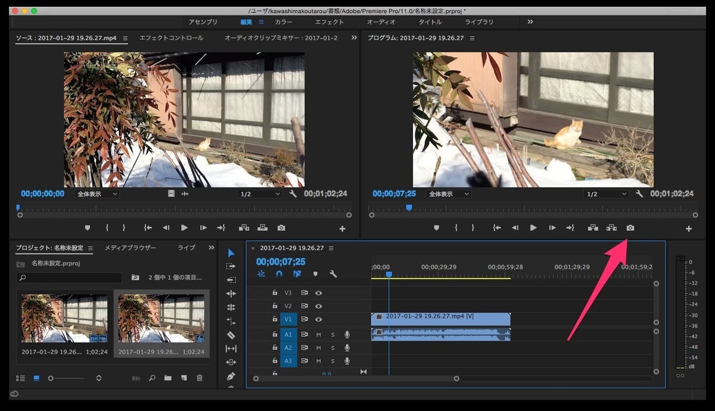Open the カラー workspace tab
The width and height of the screenshot is (715, 411).
click(x=284, y=21)
